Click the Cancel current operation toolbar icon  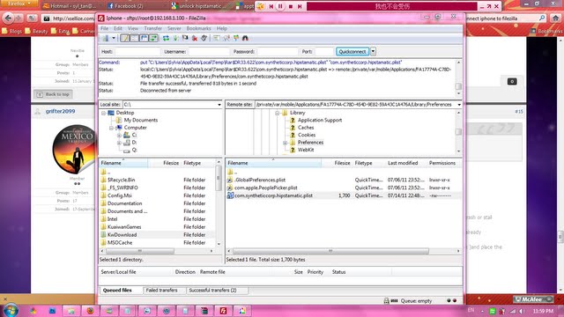click(x=185, y=38)
